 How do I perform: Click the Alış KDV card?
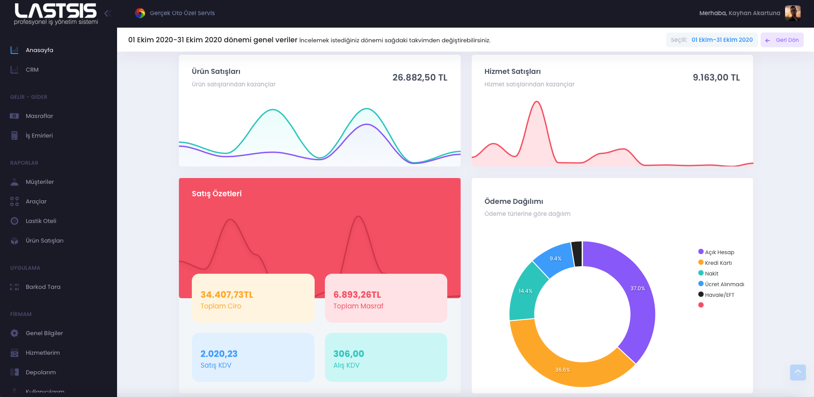[x=386, y=357]
